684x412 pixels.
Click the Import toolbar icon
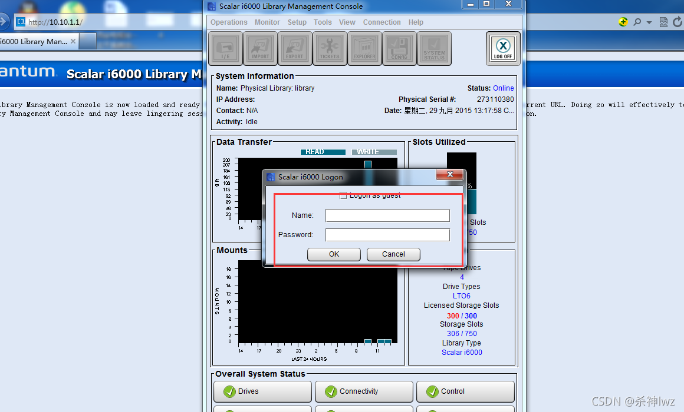260,48
